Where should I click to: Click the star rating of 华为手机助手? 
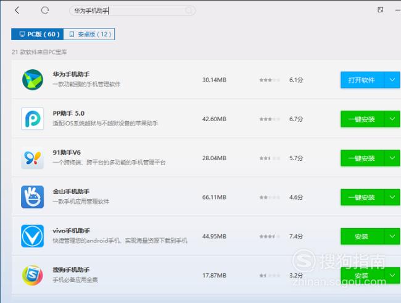pos(270,80)
